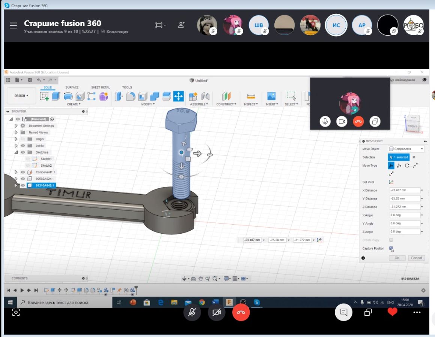Open the Sheet Metal tab

click(x=100, y=88)
